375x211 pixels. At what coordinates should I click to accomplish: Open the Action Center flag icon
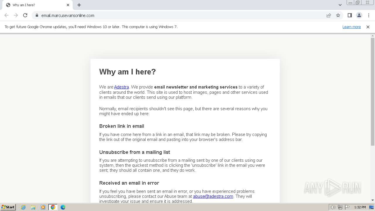click(x=347, y=207)
